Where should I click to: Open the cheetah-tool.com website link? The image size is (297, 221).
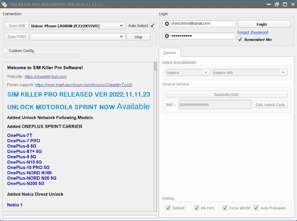(45, 77)
